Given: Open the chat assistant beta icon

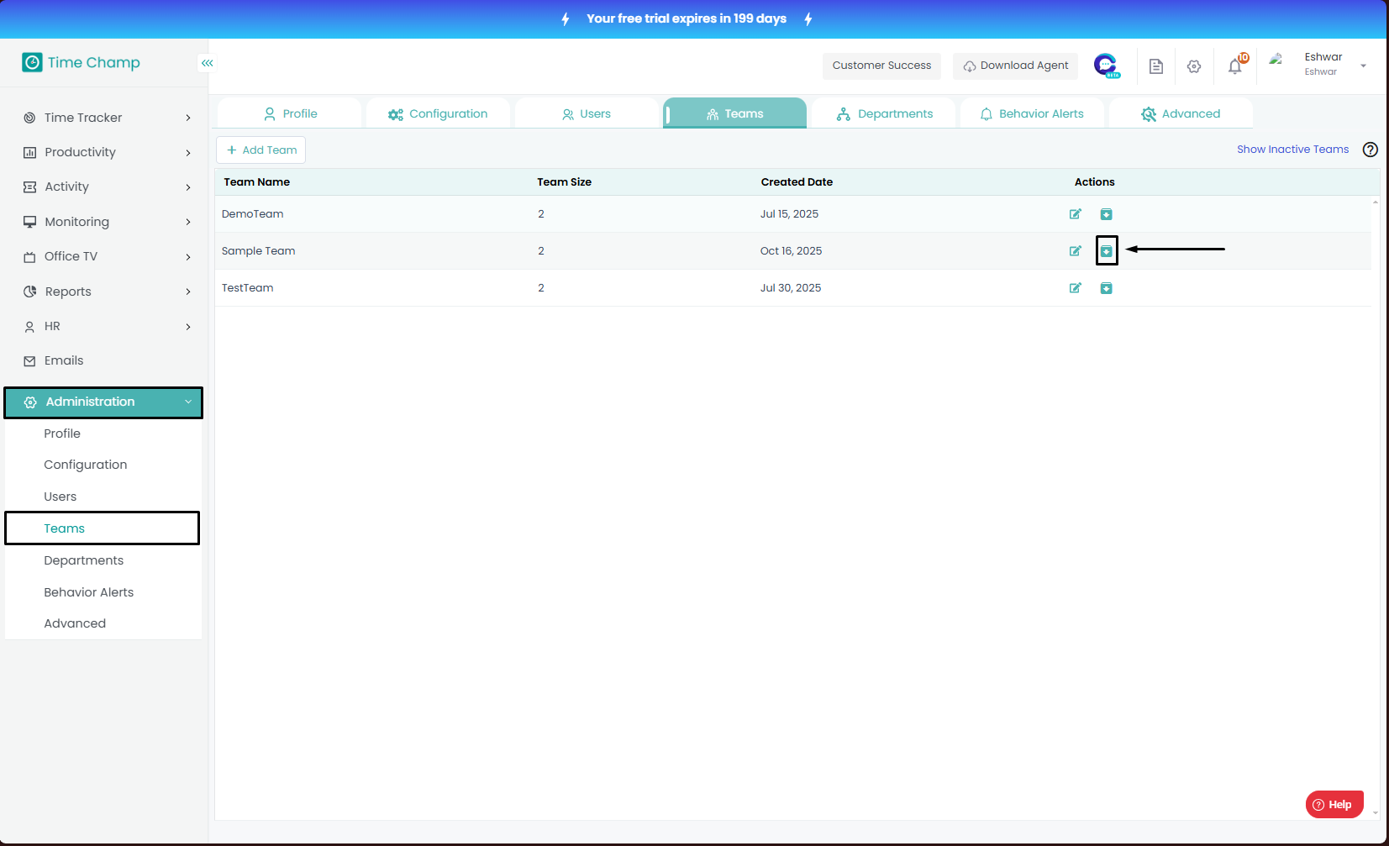Looking at the screenshot, I should point(1106,65).
